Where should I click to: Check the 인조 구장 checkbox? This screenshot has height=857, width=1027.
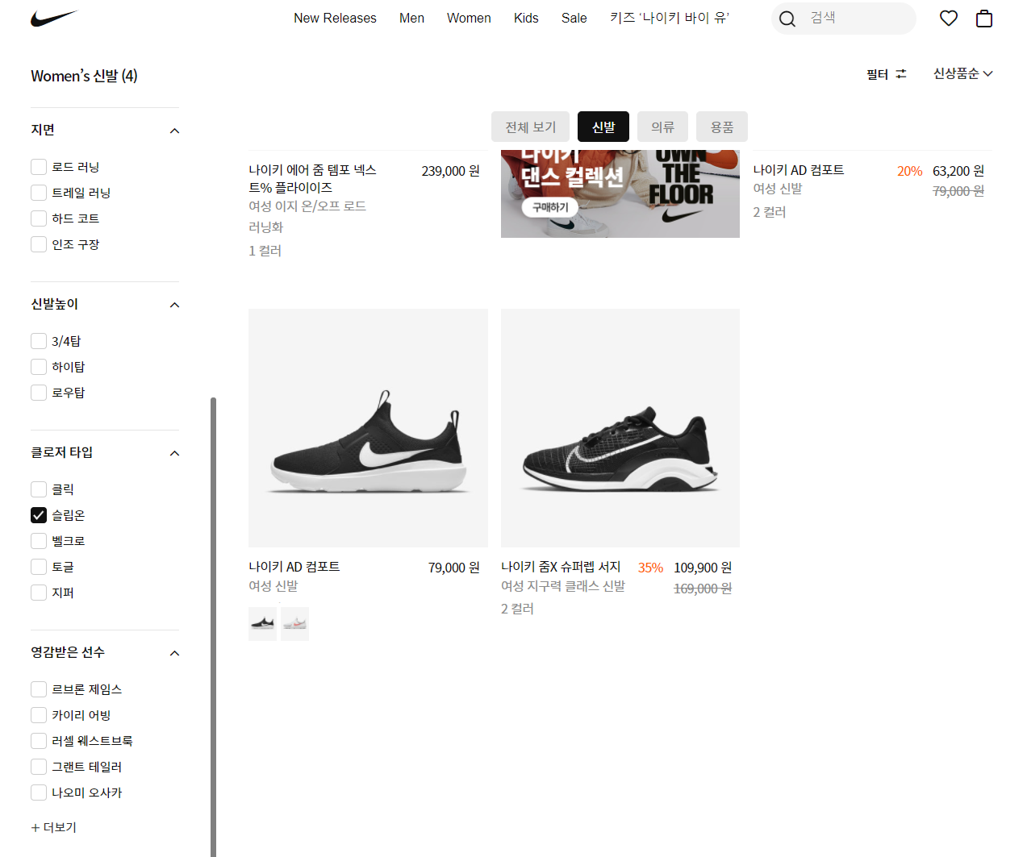(39, 244)
